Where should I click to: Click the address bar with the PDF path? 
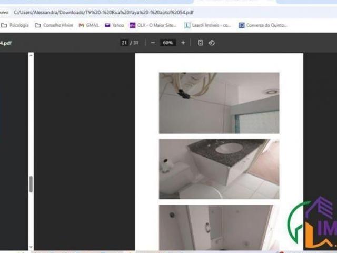point(105,12)
